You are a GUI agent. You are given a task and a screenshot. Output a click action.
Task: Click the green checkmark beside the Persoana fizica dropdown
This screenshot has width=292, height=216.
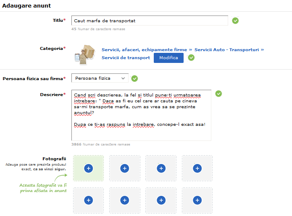click(x=134, y=78)
